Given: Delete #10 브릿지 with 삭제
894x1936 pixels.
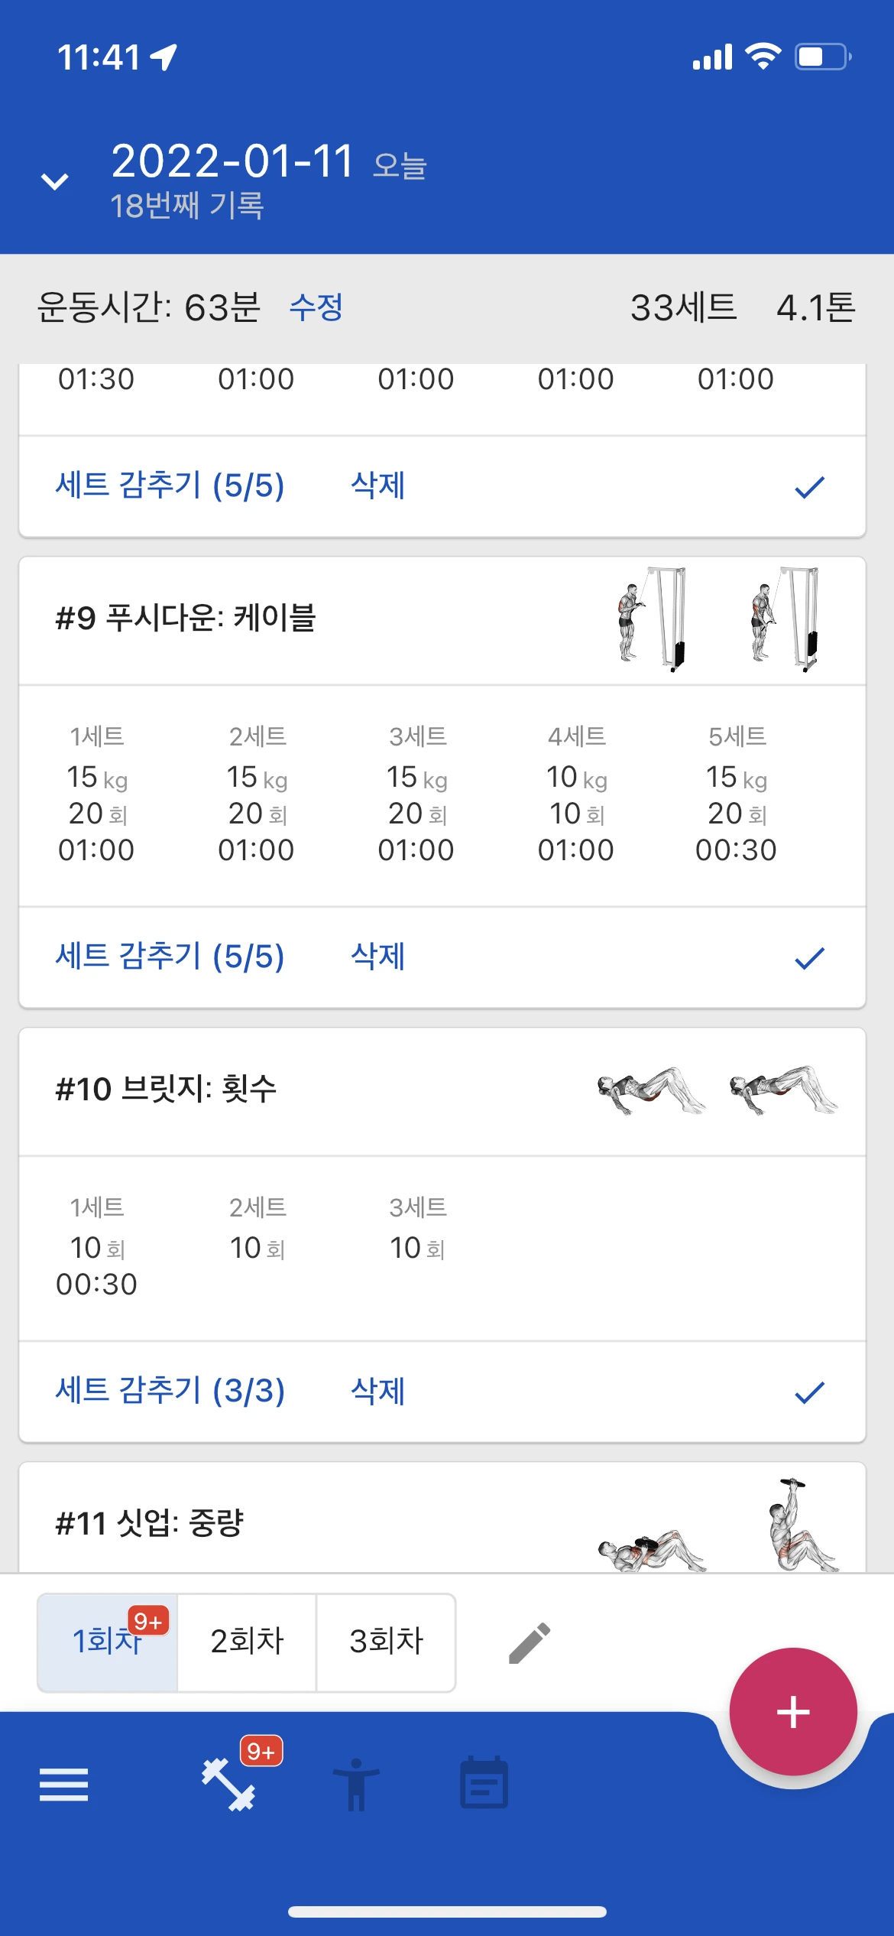Looking at the screenshot, I should click(377, 1392).
